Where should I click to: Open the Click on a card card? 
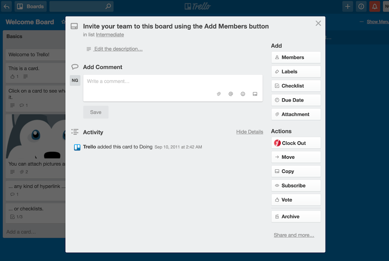35,99
